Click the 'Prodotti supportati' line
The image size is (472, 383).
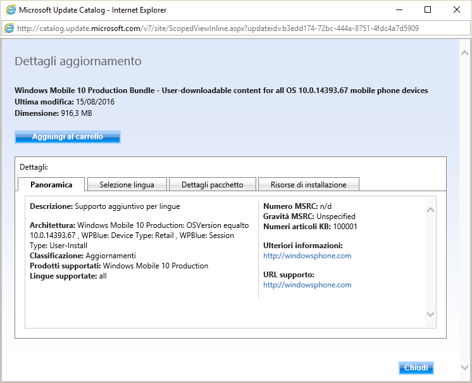[119, 266]
